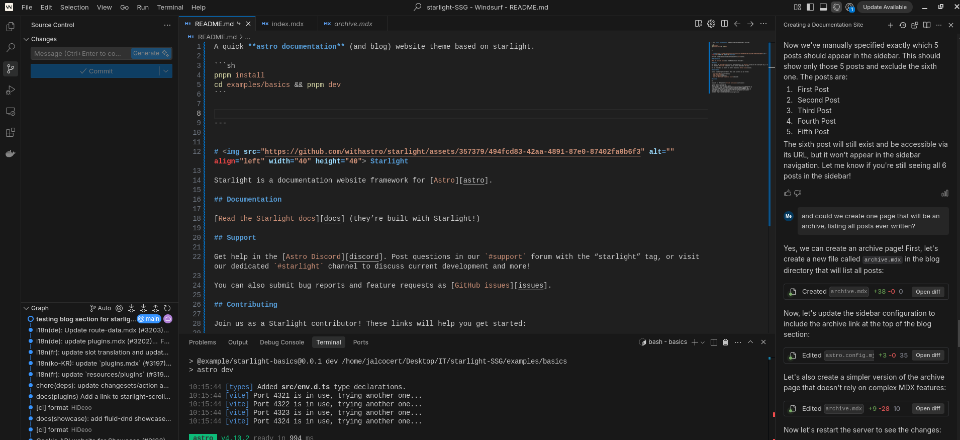Viewport: 960px width, 440px height.
Task: Customize layout from the title bar
Action: point(797,7)
